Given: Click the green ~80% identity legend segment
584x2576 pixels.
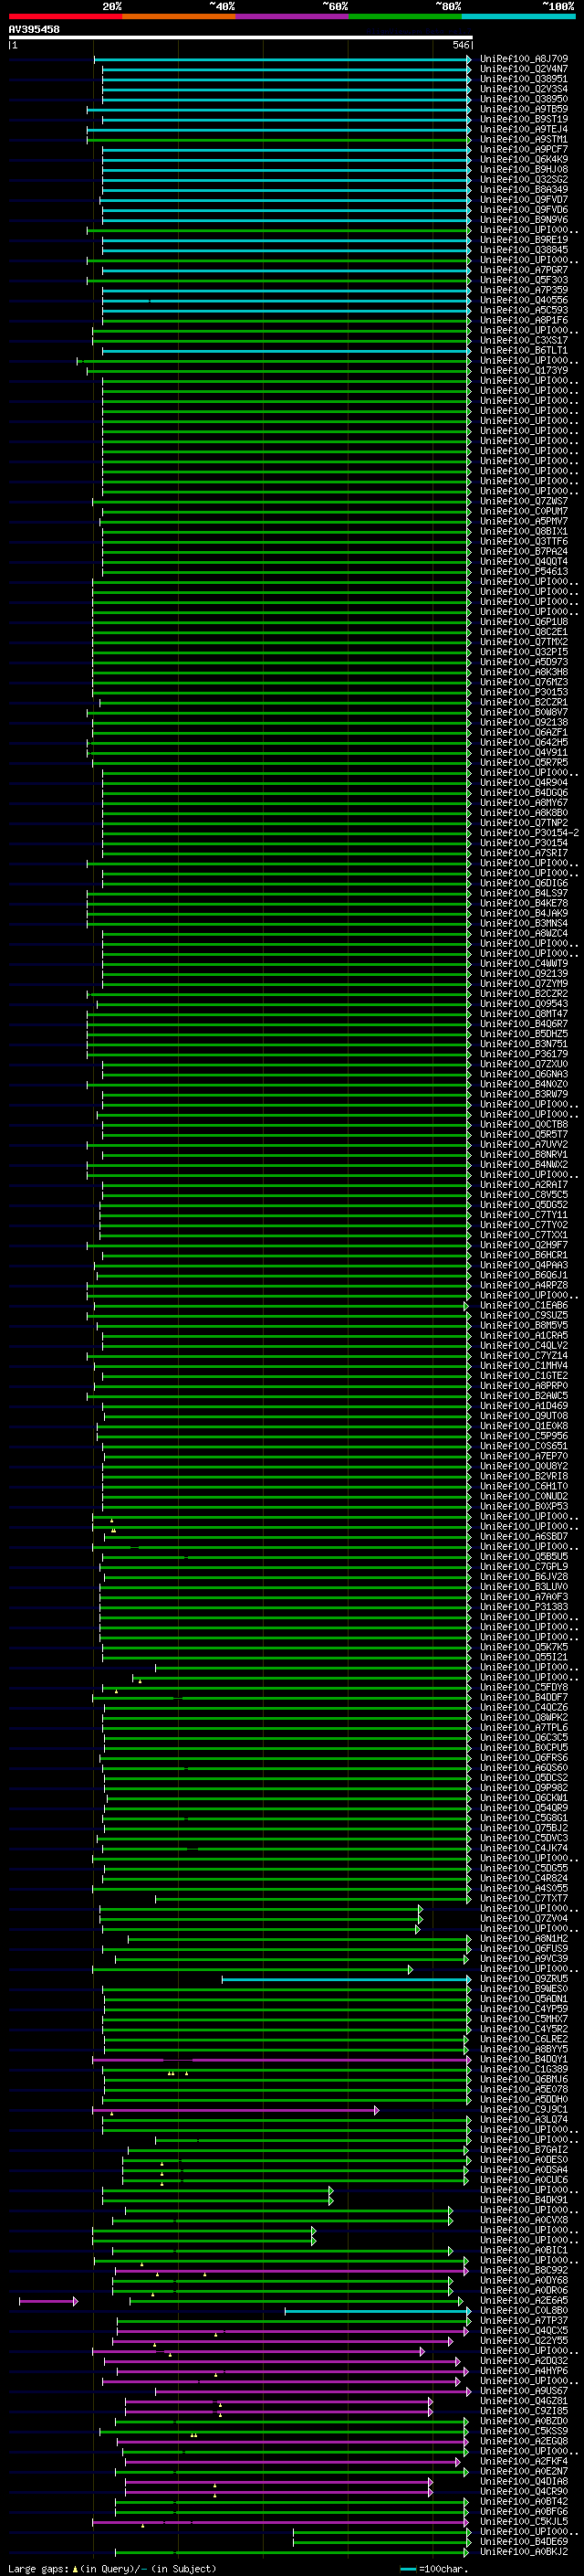Looking at the screenshot, I should 405,17.
